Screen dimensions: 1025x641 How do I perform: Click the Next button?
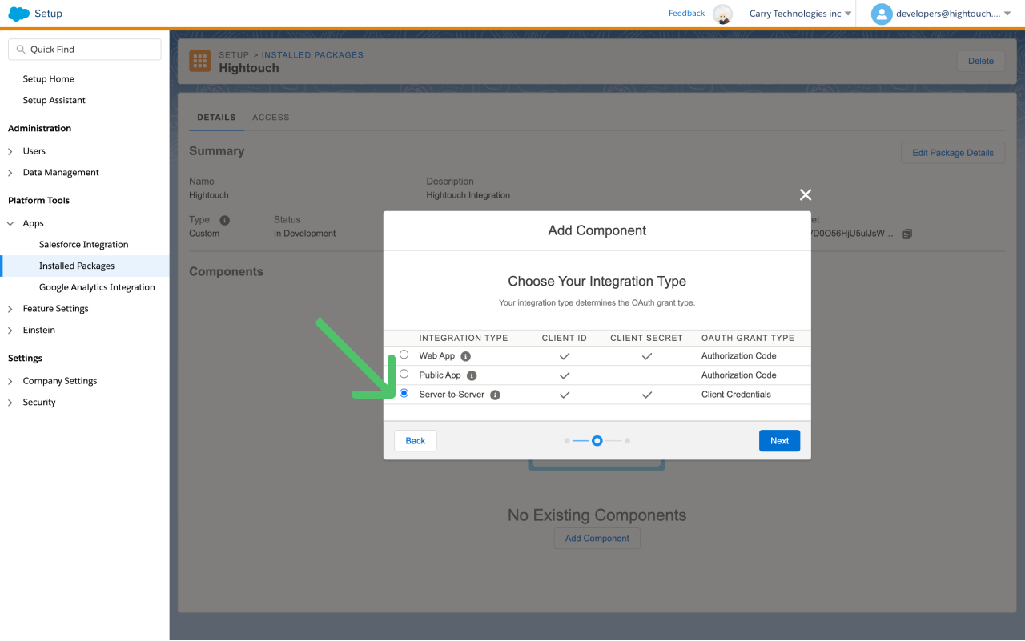pyautogui.click(x=779, y=441)
